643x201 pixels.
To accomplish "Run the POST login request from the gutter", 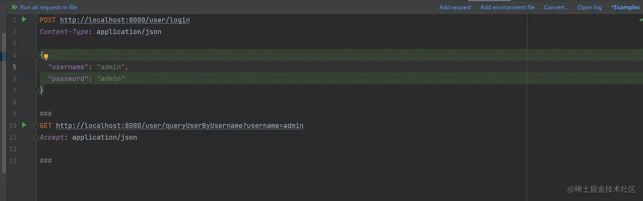I will (24, 20).
